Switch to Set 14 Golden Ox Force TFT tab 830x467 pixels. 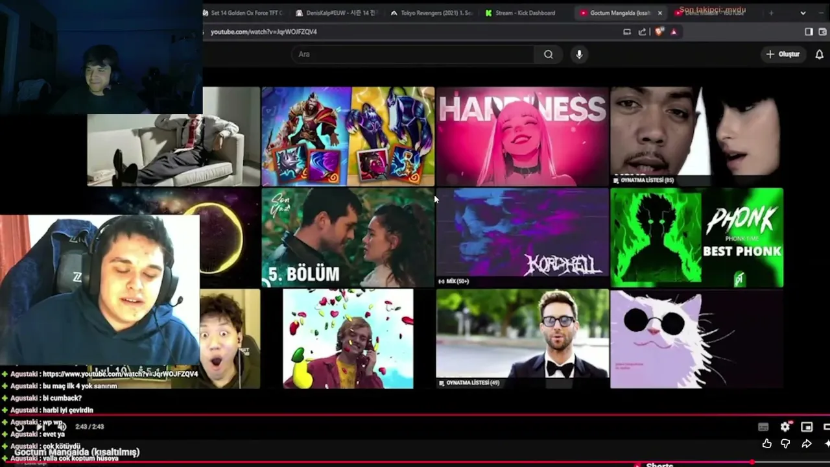click(x=244, y=13)
